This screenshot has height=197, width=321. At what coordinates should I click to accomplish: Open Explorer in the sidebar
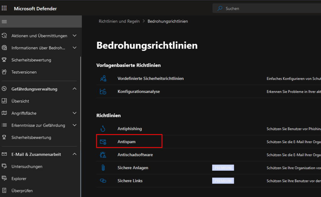tap(19, 179)
